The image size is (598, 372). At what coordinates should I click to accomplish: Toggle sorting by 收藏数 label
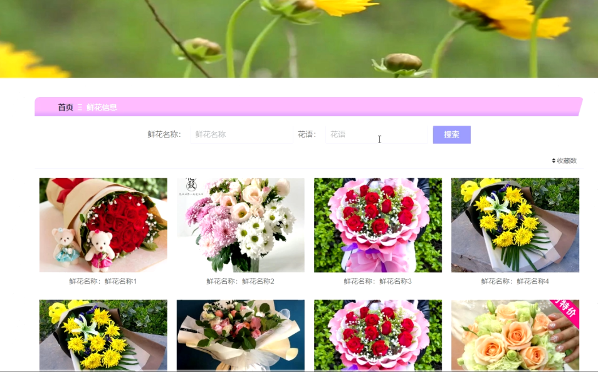567,161
